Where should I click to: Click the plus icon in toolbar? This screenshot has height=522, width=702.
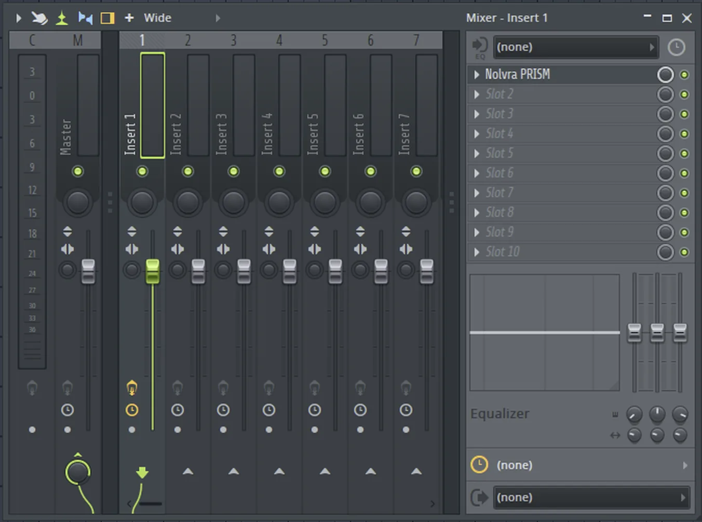(x=129, y=18)
